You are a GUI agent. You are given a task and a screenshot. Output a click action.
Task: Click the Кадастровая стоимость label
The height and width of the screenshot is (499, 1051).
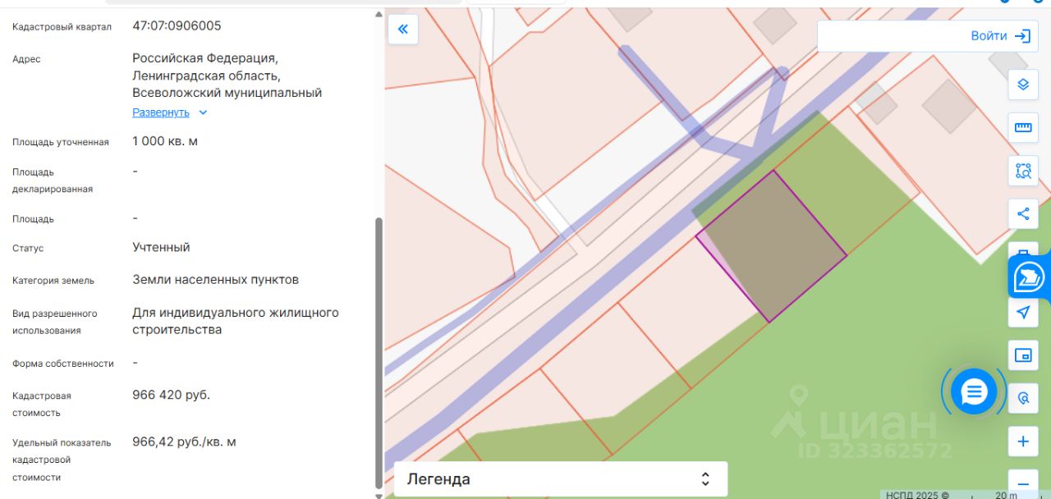coord(42,405)
